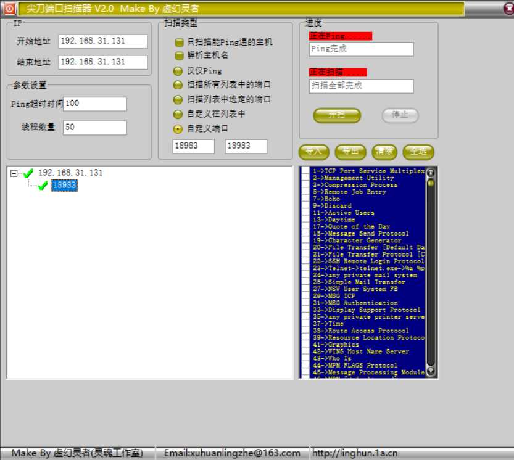The width and height of the screenshot is (514, 460).
Task: Click the 开扫 start scan button
Action: 337,115
